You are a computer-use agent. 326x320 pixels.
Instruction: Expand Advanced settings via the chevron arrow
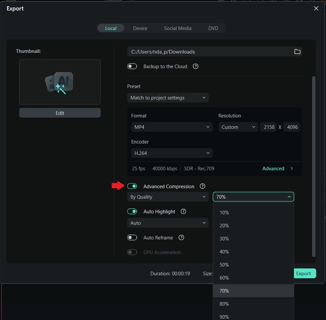[x=292, y=168]
